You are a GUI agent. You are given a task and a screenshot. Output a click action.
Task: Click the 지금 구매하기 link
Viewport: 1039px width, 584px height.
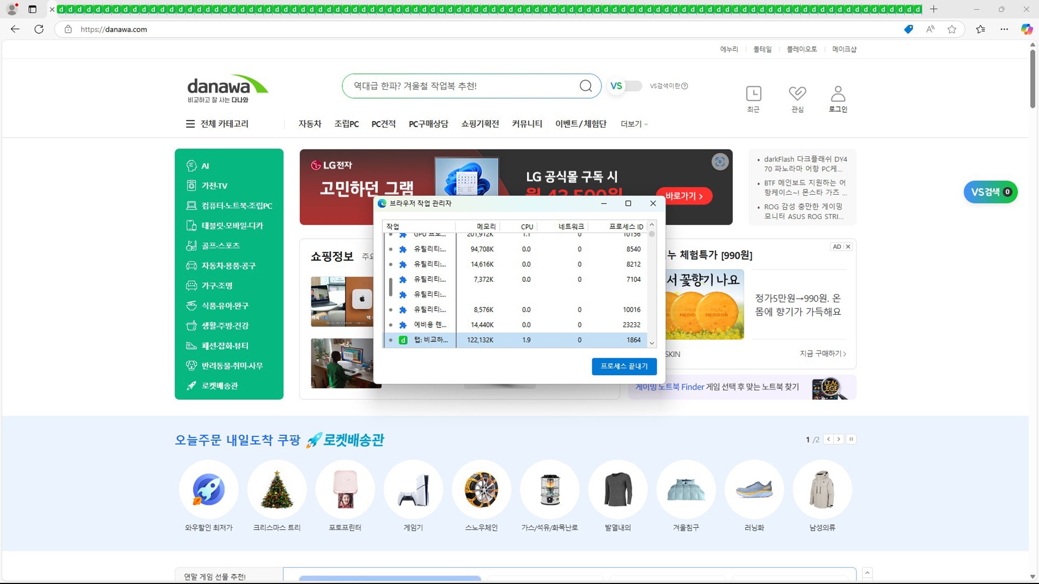(x=822, y=354)
